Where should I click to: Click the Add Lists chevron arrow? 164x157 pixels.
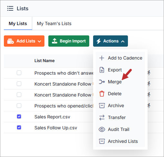pos(40,41)
